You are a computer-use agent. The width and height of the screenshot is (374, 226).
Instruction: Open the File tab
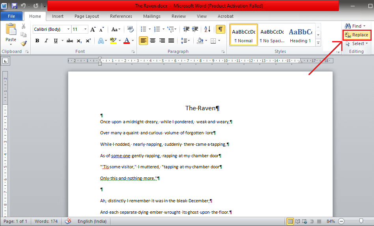11,16
